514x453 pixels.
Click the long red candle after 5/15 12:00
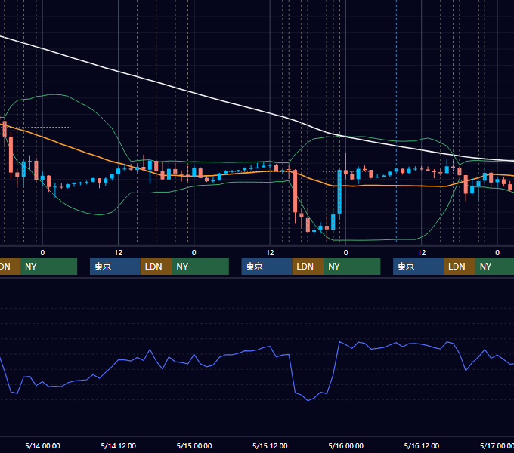(x=295, y=191)
